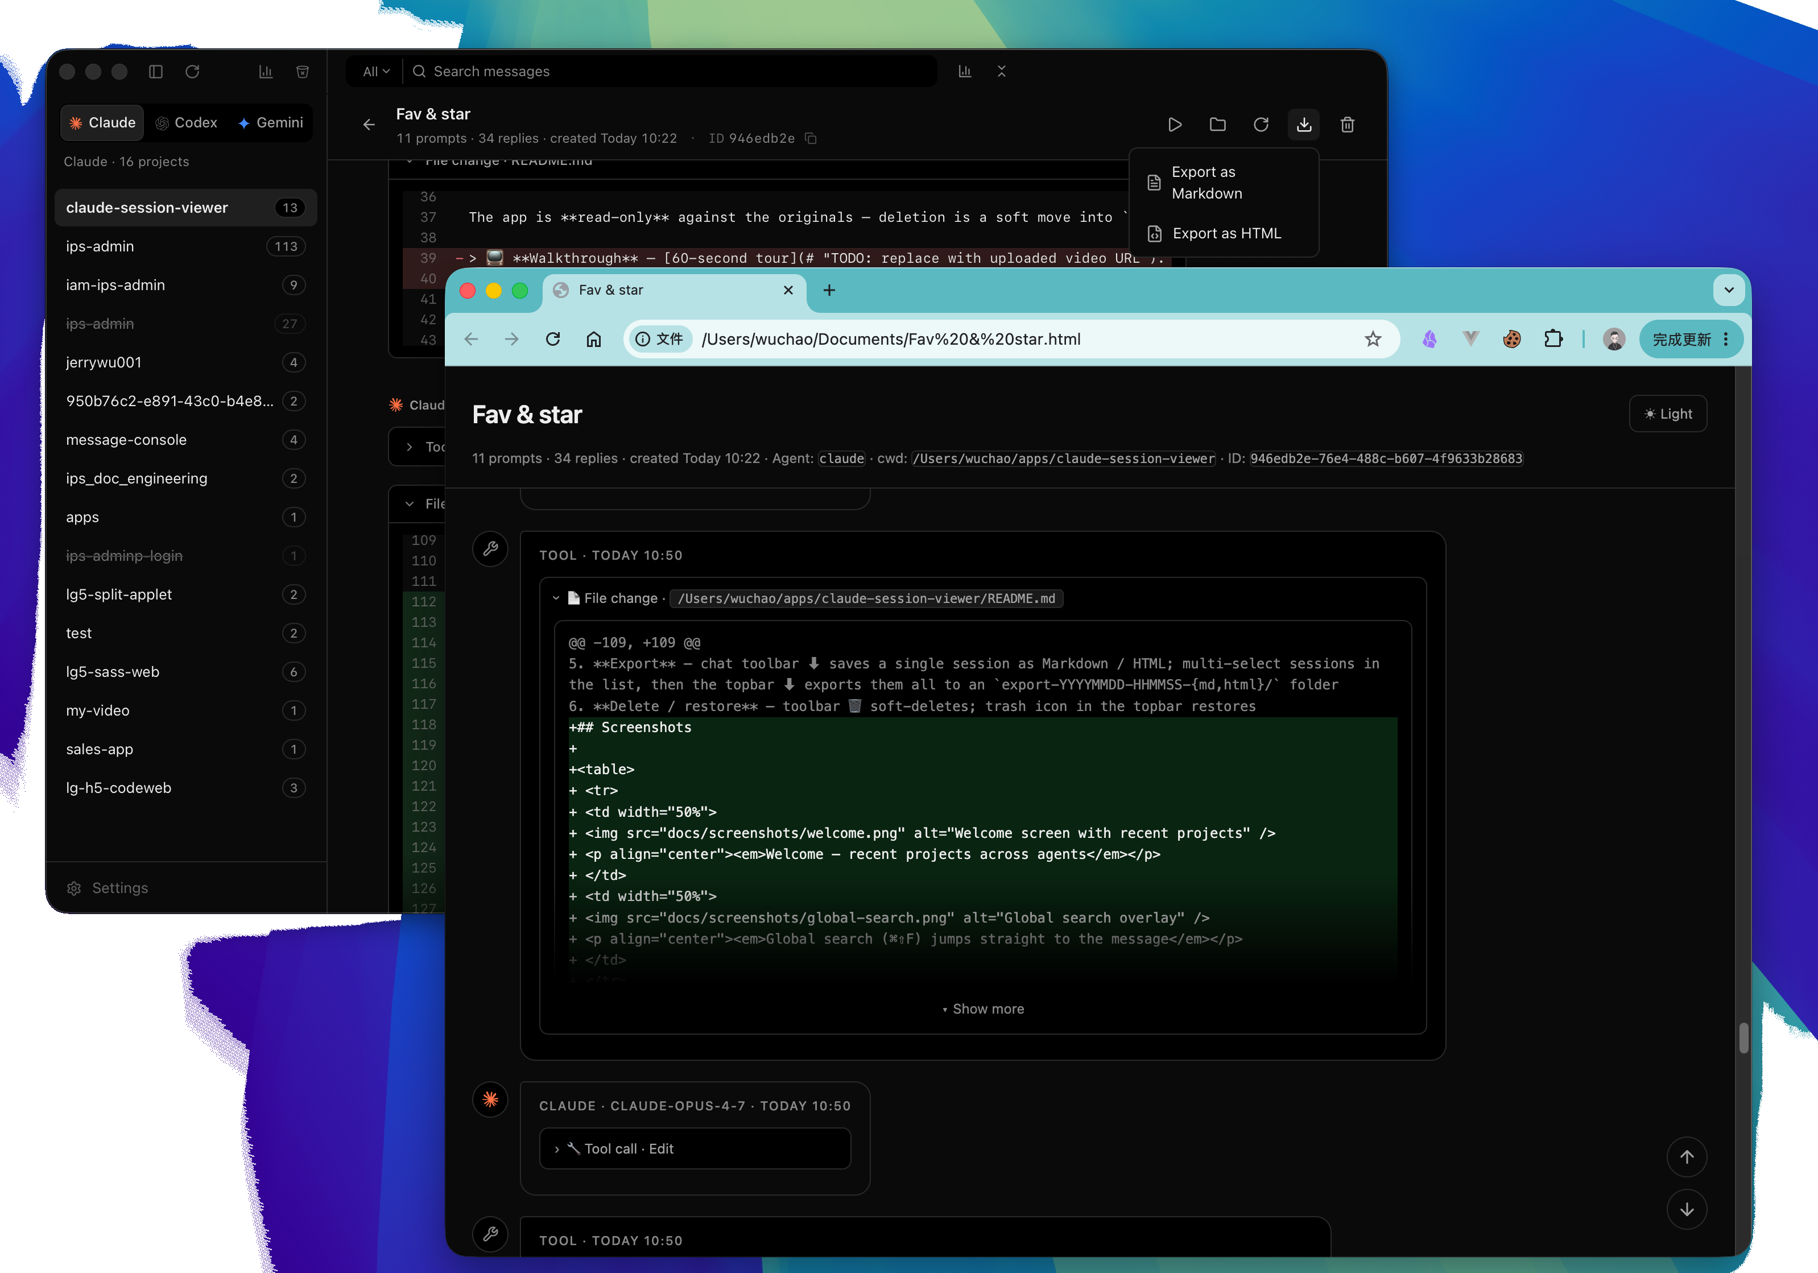
Task: Open the 完成更新 browser menu button
Action: click(x=1691, y=340)
